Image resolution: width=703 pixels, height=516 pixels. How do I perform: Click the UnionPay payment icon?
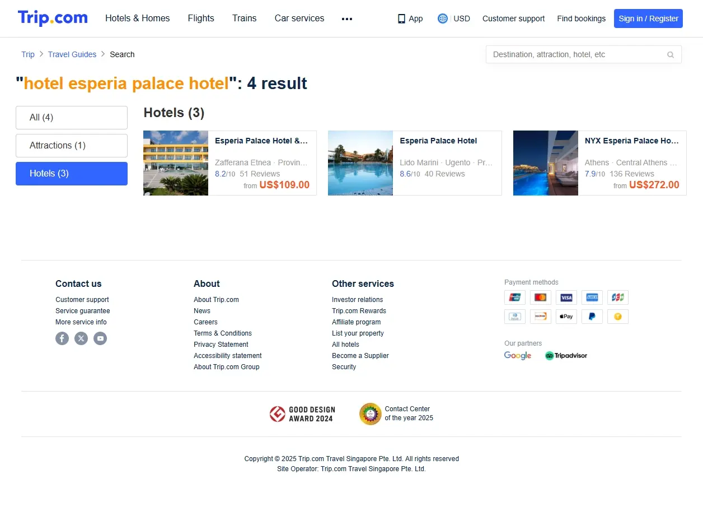click(x=515, y=297)
